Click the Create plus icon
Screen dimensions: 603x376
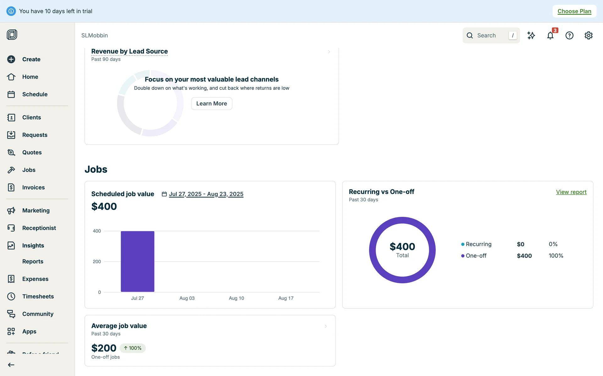tap(11, 59)
